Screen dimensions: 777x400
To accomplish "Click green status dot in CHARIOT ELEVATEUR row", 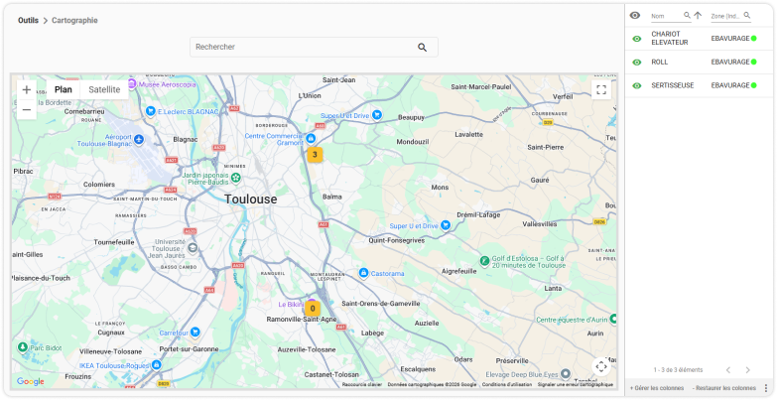I will 754,39.
